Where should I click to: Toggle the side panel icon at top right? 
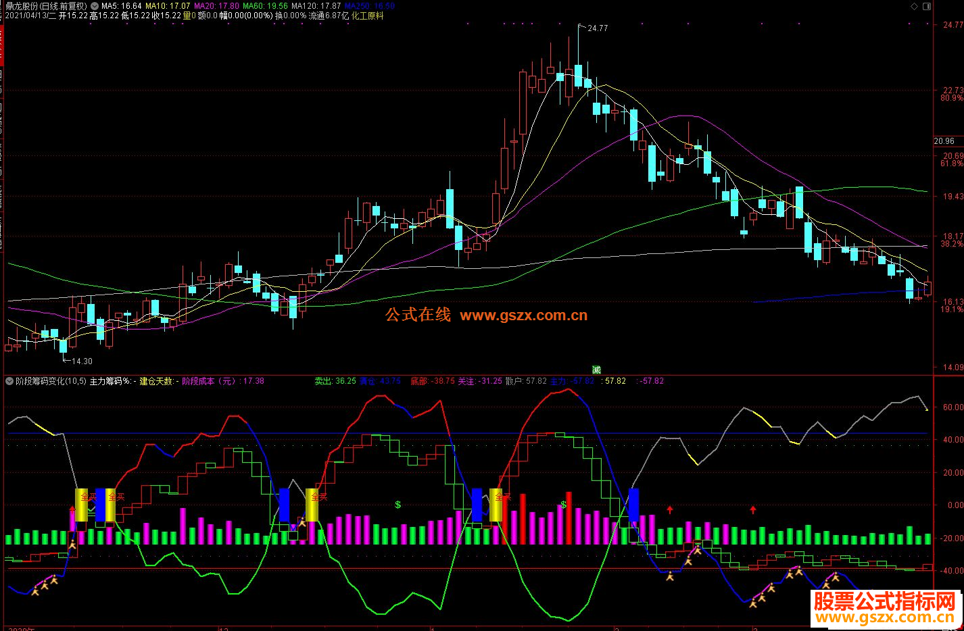coord(927,6)
